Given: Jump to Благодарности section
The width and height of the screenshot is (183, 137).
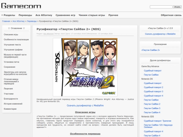Looking at the screenshot, I should pyautogui.click(x=11, y=99).
